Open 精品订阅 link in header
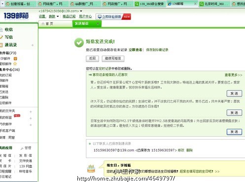The image size is (245, 182). point(69,16)
